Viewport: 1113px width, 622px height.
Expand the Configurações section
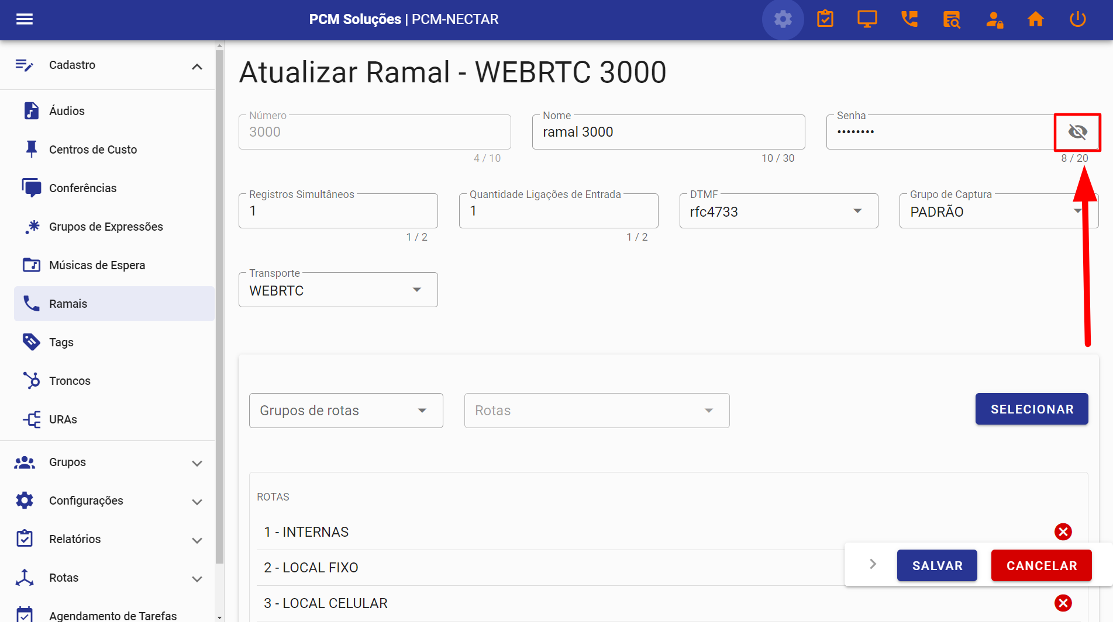point(197,502)
